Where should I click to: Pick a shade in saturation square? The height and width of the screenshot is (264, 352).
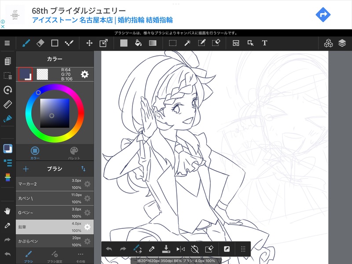point(55,113)
